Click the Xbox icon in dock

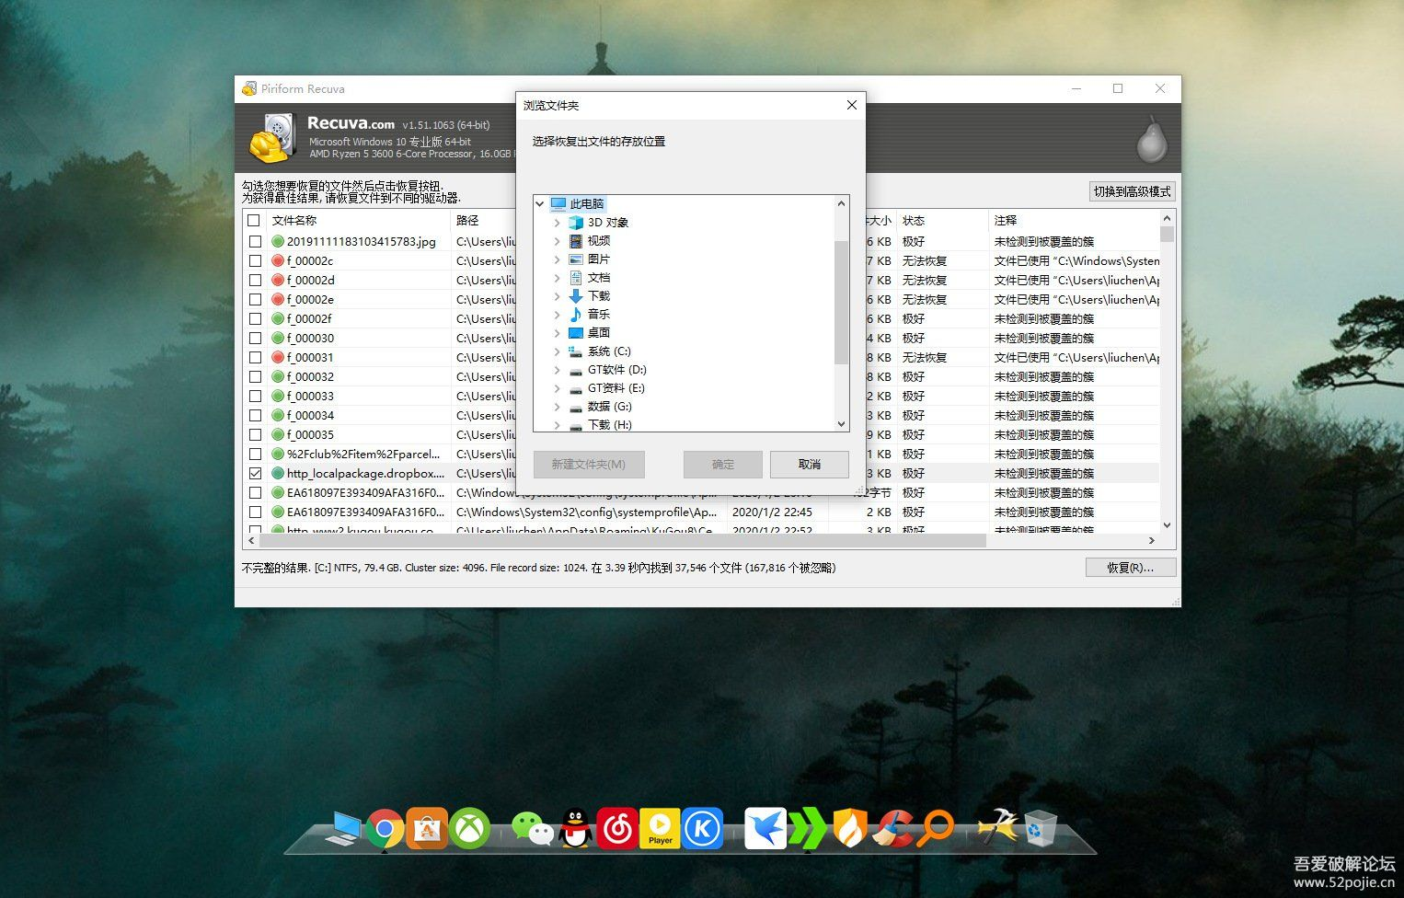pyautogui.click(x=470, y=829)
